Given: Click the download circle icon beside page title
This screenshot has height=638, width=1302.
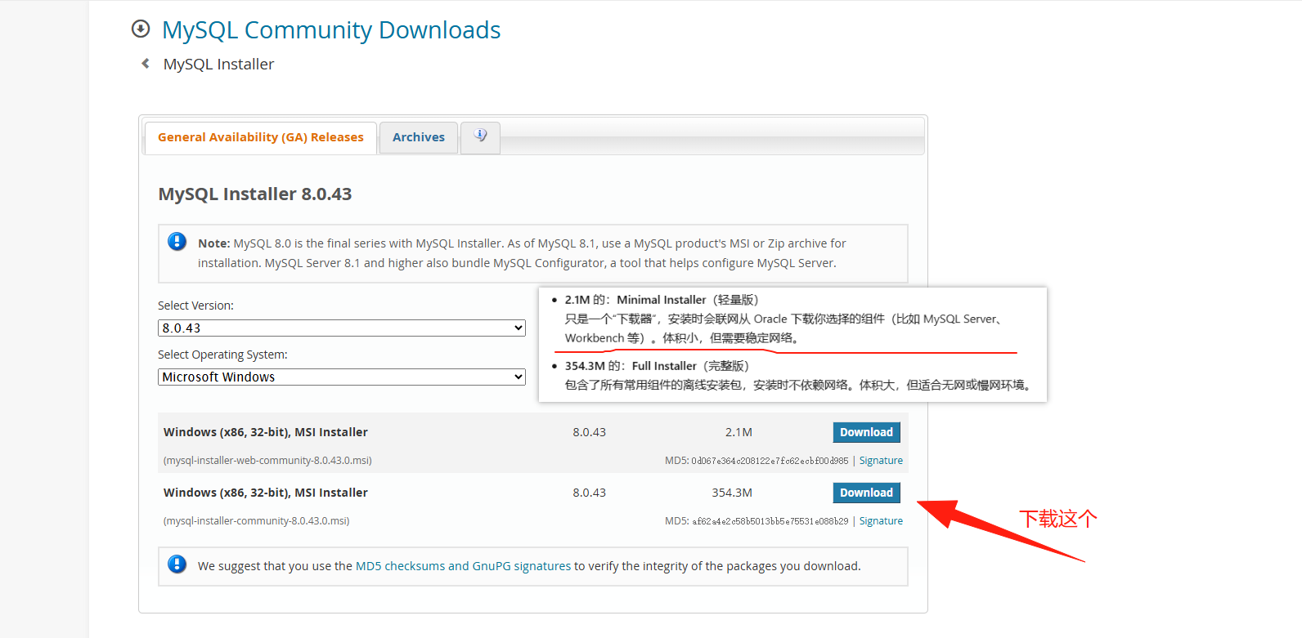Looking at the screenshot, I should 141,29.
